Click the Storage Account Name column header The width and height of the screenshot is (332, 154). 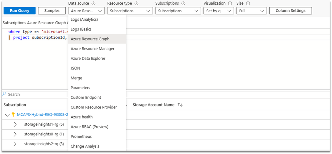coord(154,105)
